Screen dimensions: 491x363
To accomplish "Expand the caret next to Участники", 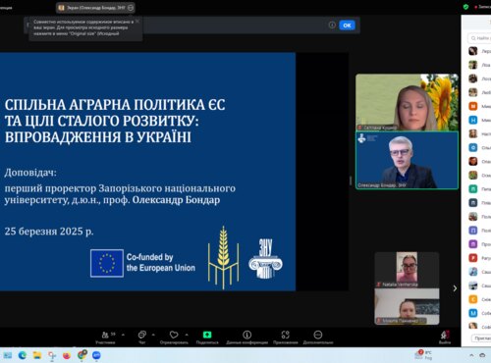I will [123, 335].
